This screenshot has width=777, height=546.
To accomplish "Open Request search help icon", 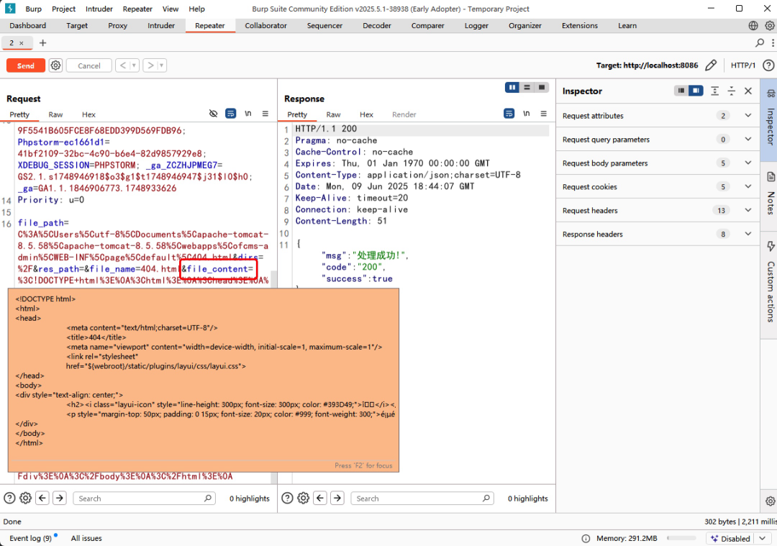I will coord(9,498).
